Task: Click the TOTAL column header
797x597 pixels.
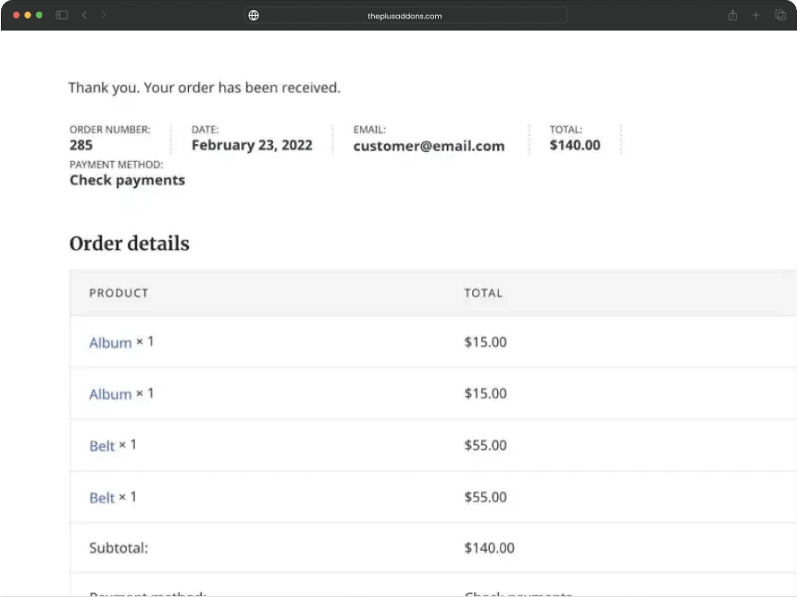Action: [x=483, y=292]
